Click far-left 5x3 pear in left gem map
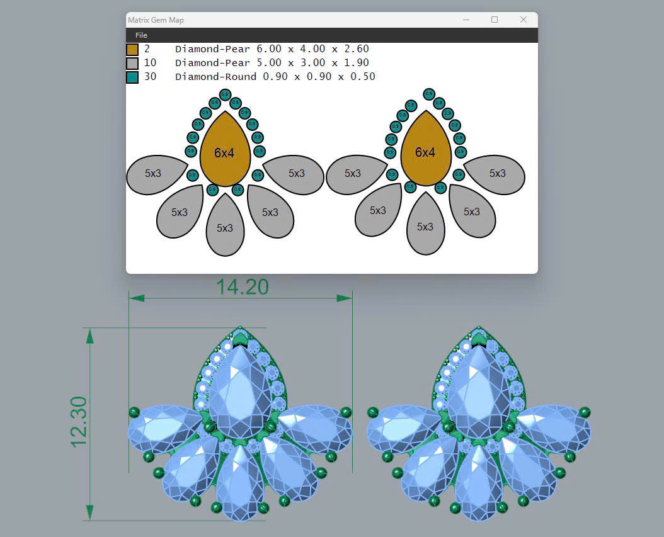 (154, 174)
